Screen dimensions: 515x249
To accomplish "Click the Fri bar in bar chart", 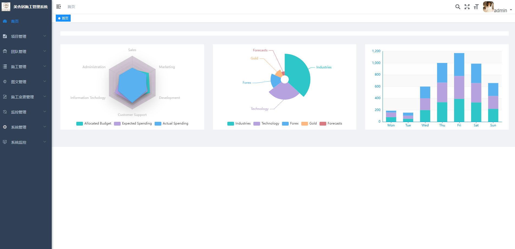I will coord(459,87).
